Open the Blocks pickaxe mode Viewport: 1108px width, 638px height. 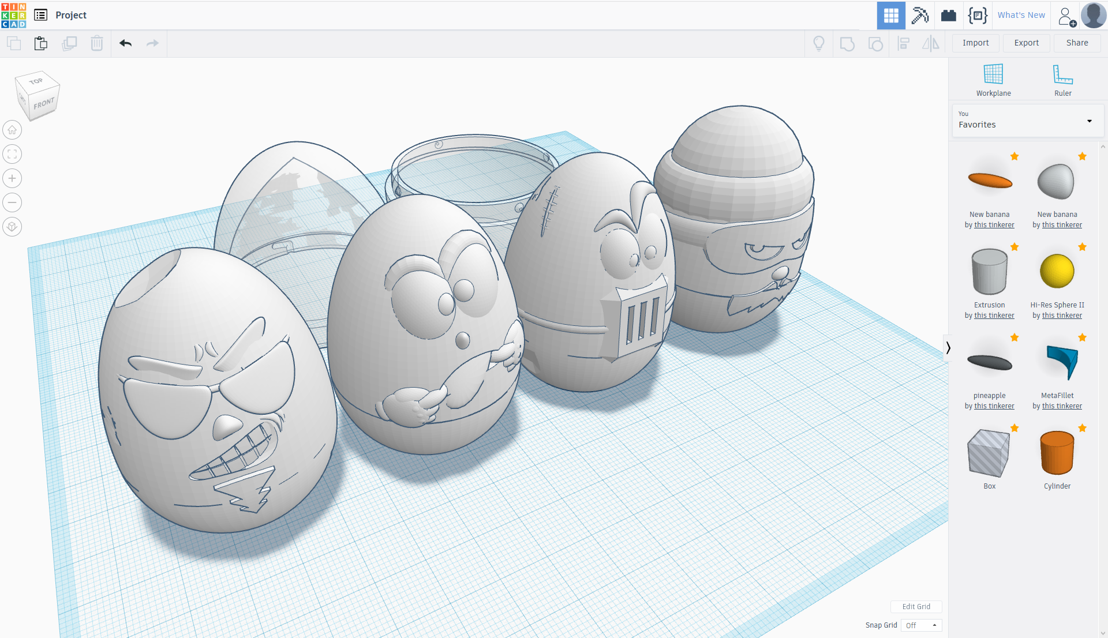coord(920,15)
